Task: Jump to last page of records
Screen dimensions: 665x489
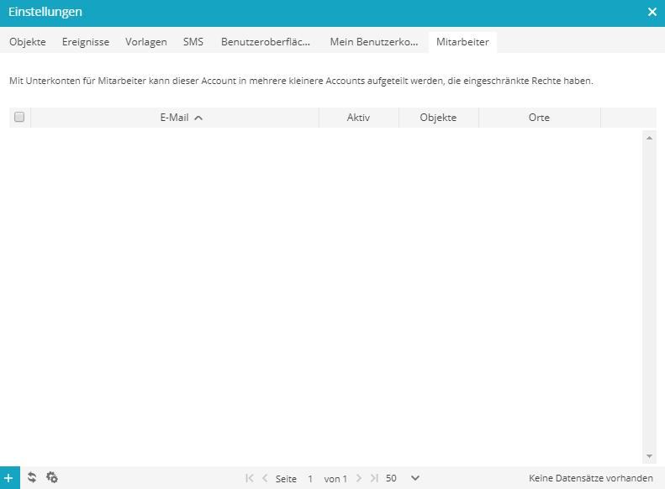Action: [x=374, y=478]
